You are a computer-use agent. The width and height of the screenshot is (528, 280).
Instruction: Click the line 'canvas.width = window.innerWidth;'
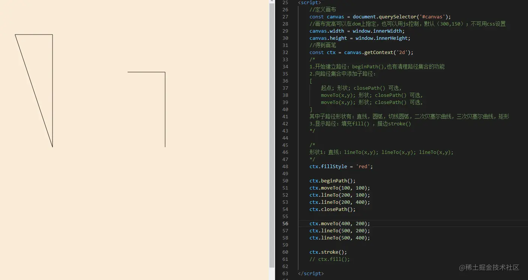[357, 31]
